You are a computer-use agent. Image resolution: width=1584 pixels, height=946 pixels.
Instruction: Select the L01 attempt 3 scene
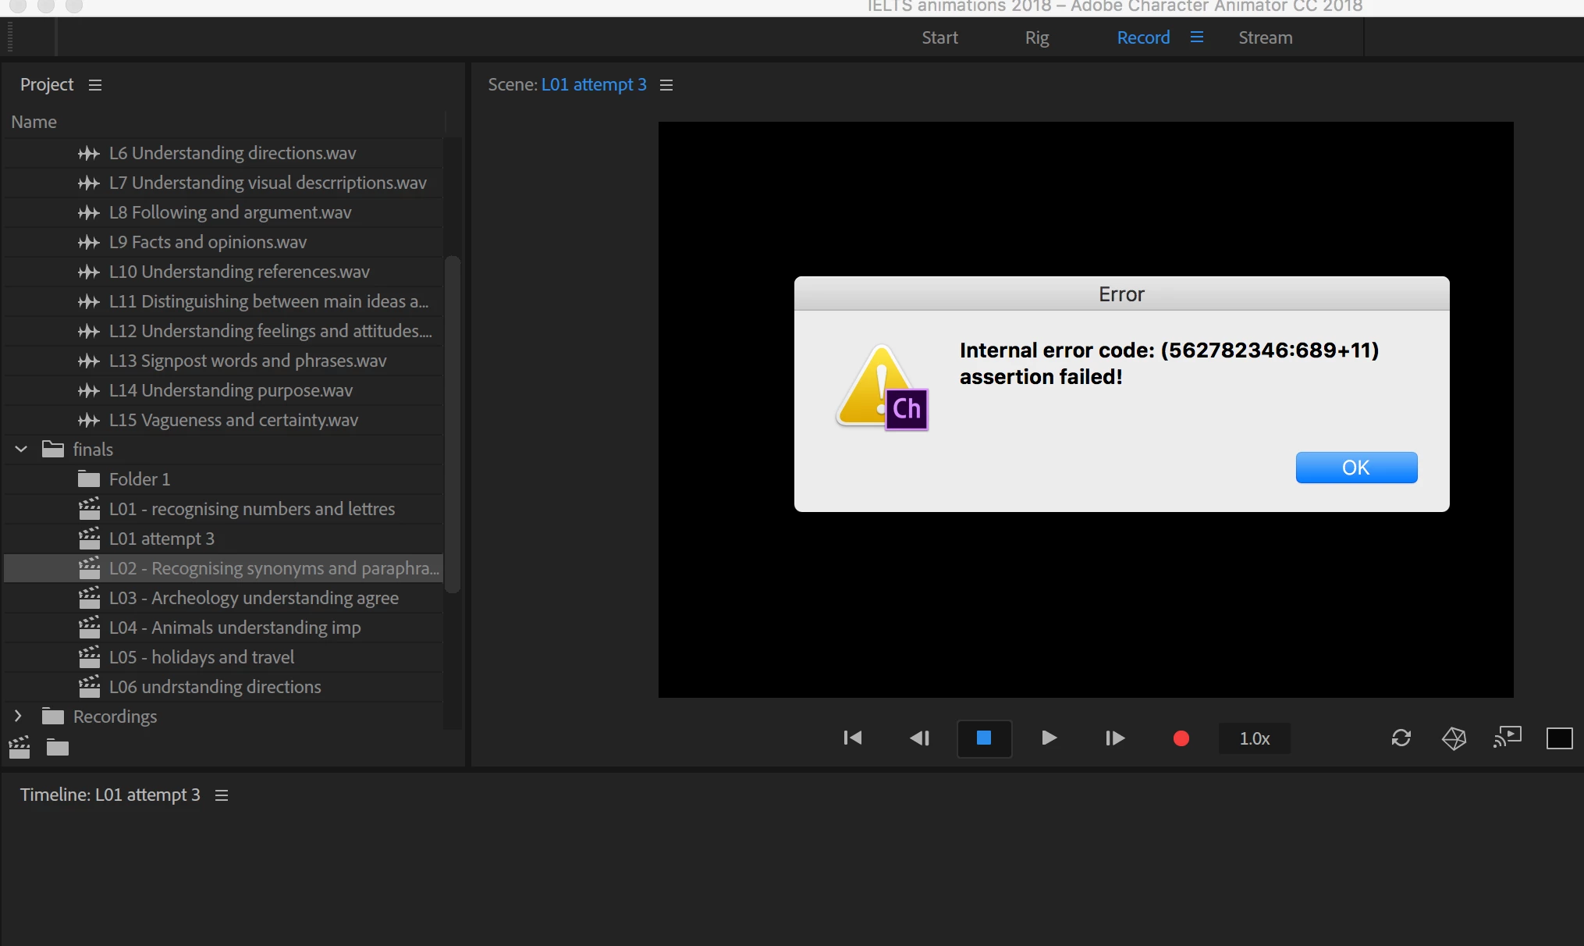(x=223, y=539)
